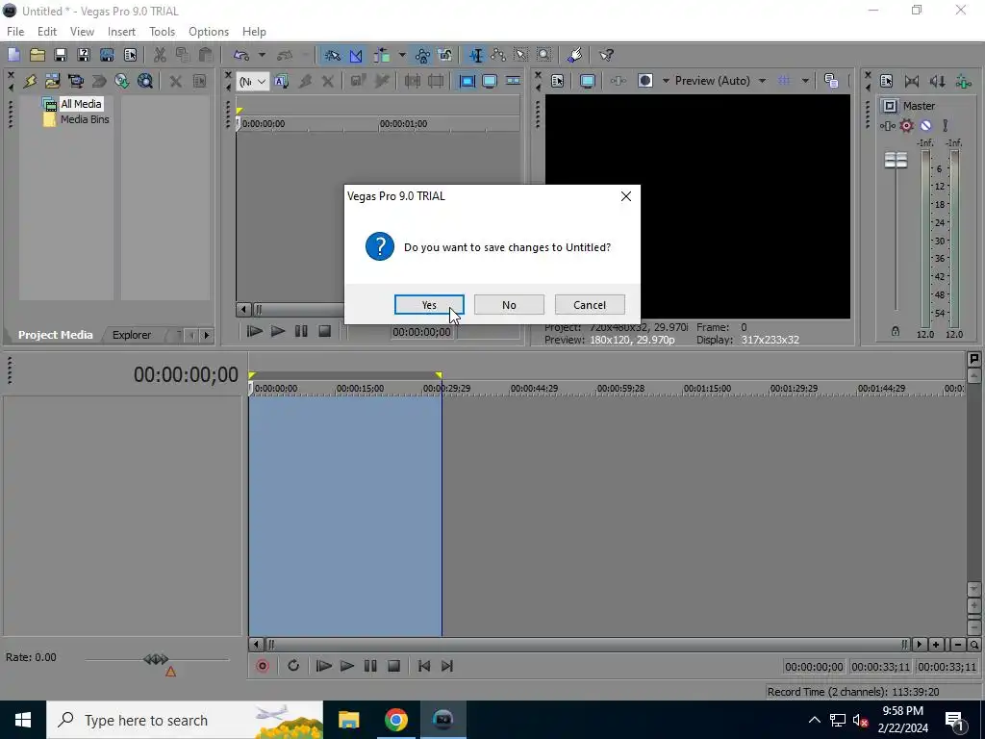Save the project with the floppy disk icon

click(61, 55)
